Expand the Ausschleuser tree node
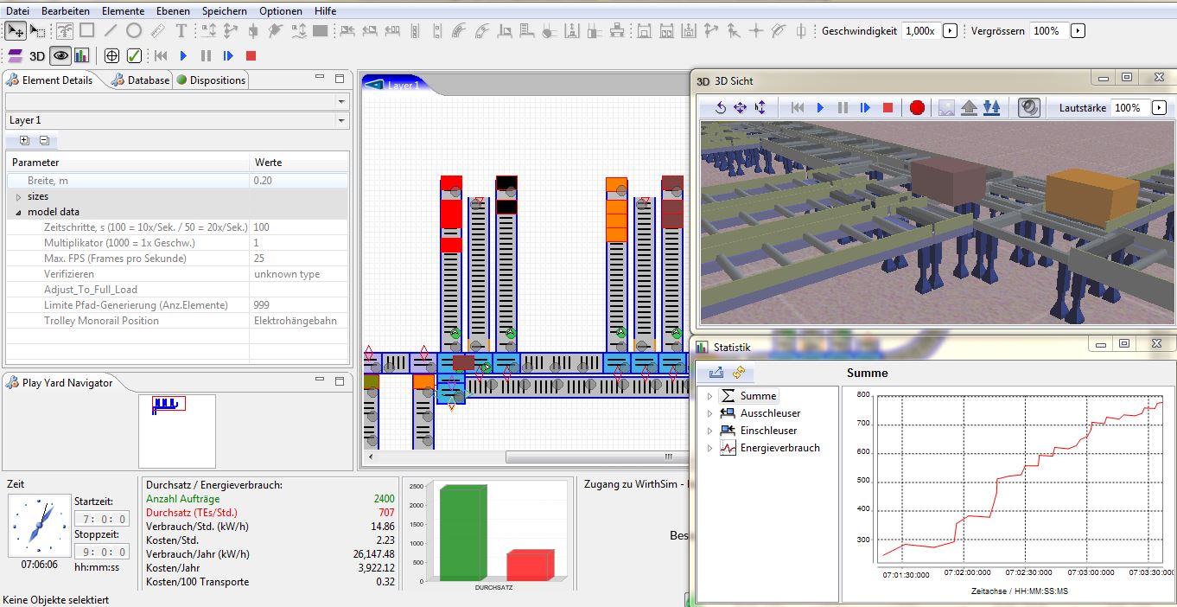The image size is (1177, 607). pyautogui.click(x=710, y=413)
